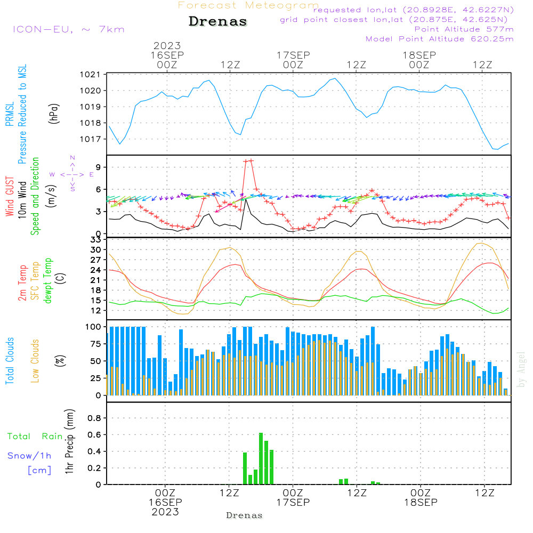Image resolution: width=533 pixels, height=533 pixels.
Task: Click the 'Forecast Meteogram' heading
Action: point(248,5)
